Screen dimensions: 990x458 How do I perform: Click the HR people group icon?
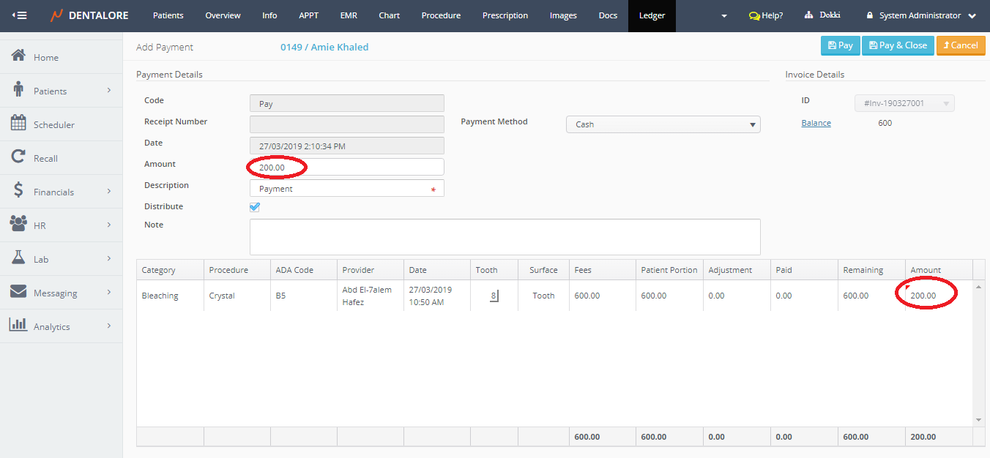point(18,225)
